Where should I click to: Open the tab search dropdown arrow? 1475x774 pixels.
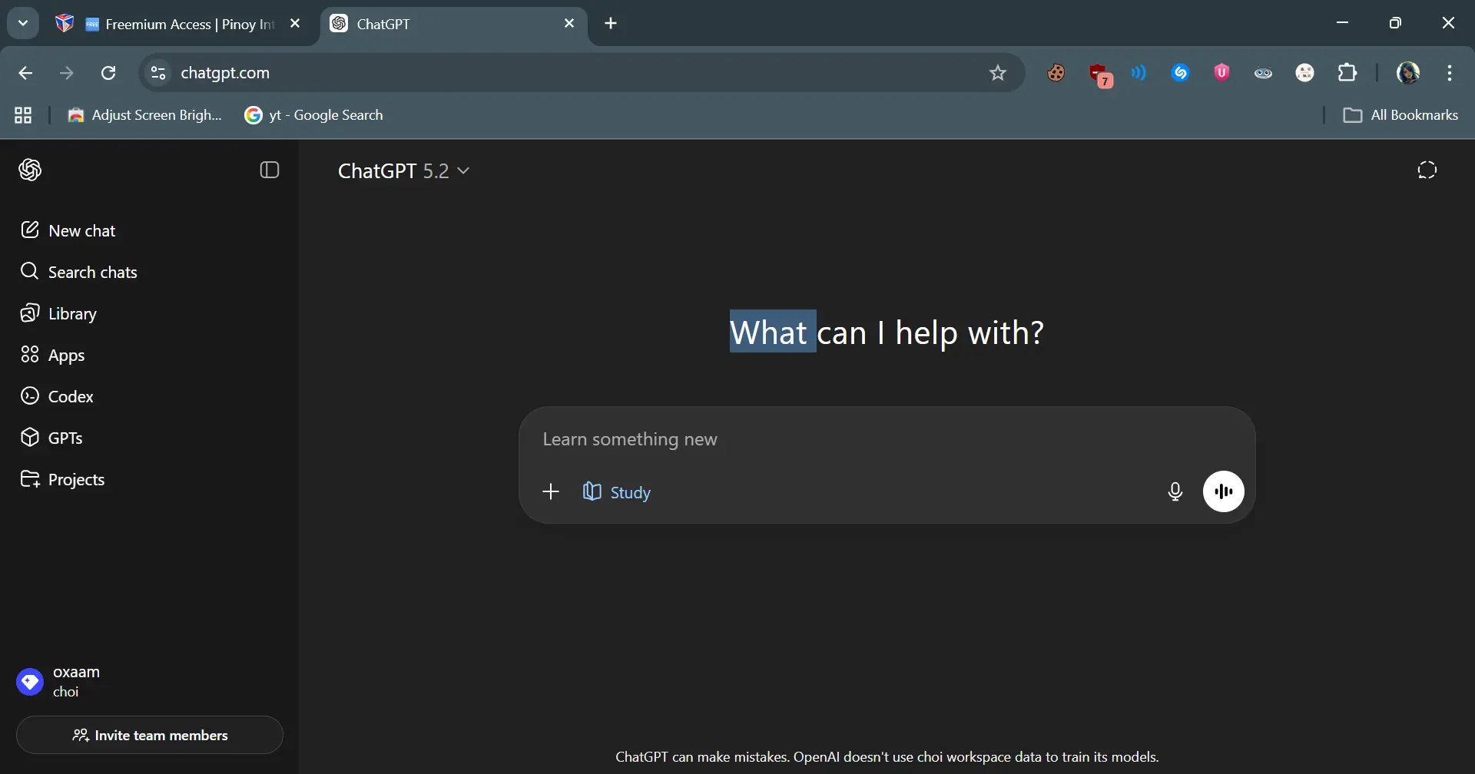tap(23, 23)
